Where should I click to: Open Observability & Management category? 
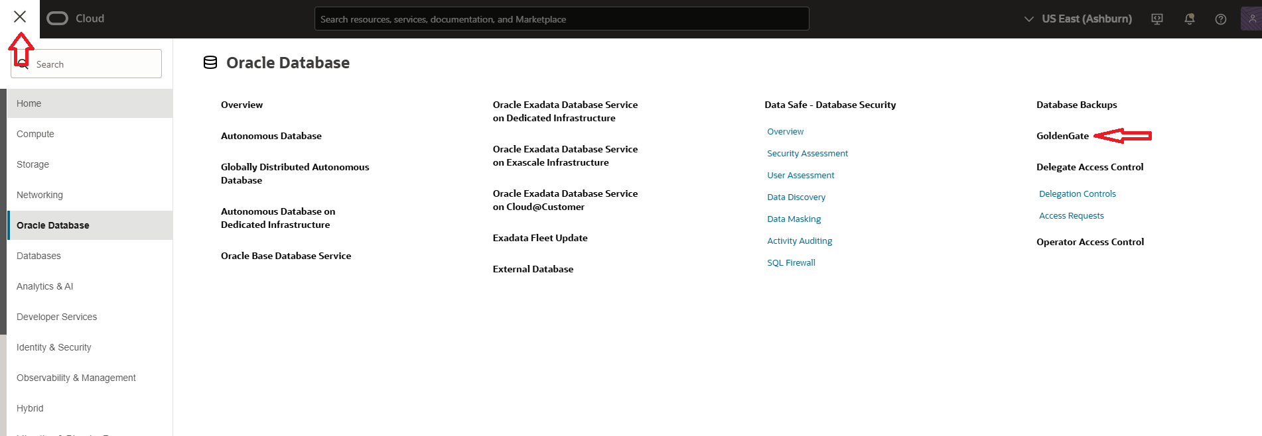point(90,378)
